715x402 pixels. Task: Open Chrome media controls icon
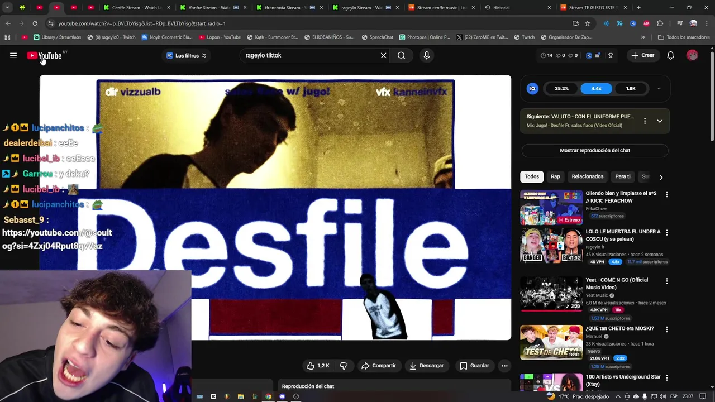[680, 23]
